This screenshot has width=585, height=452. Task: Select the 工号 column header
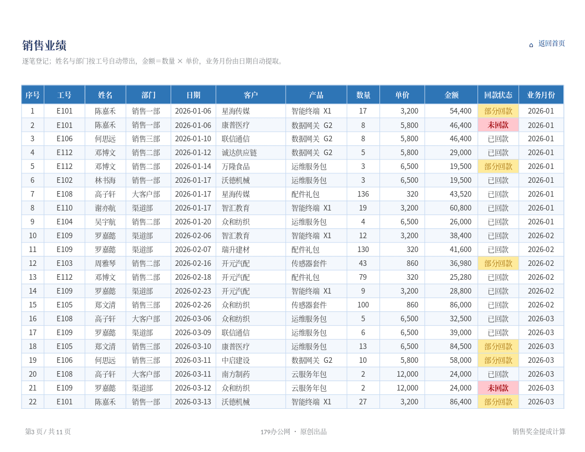tap(65, 95)
